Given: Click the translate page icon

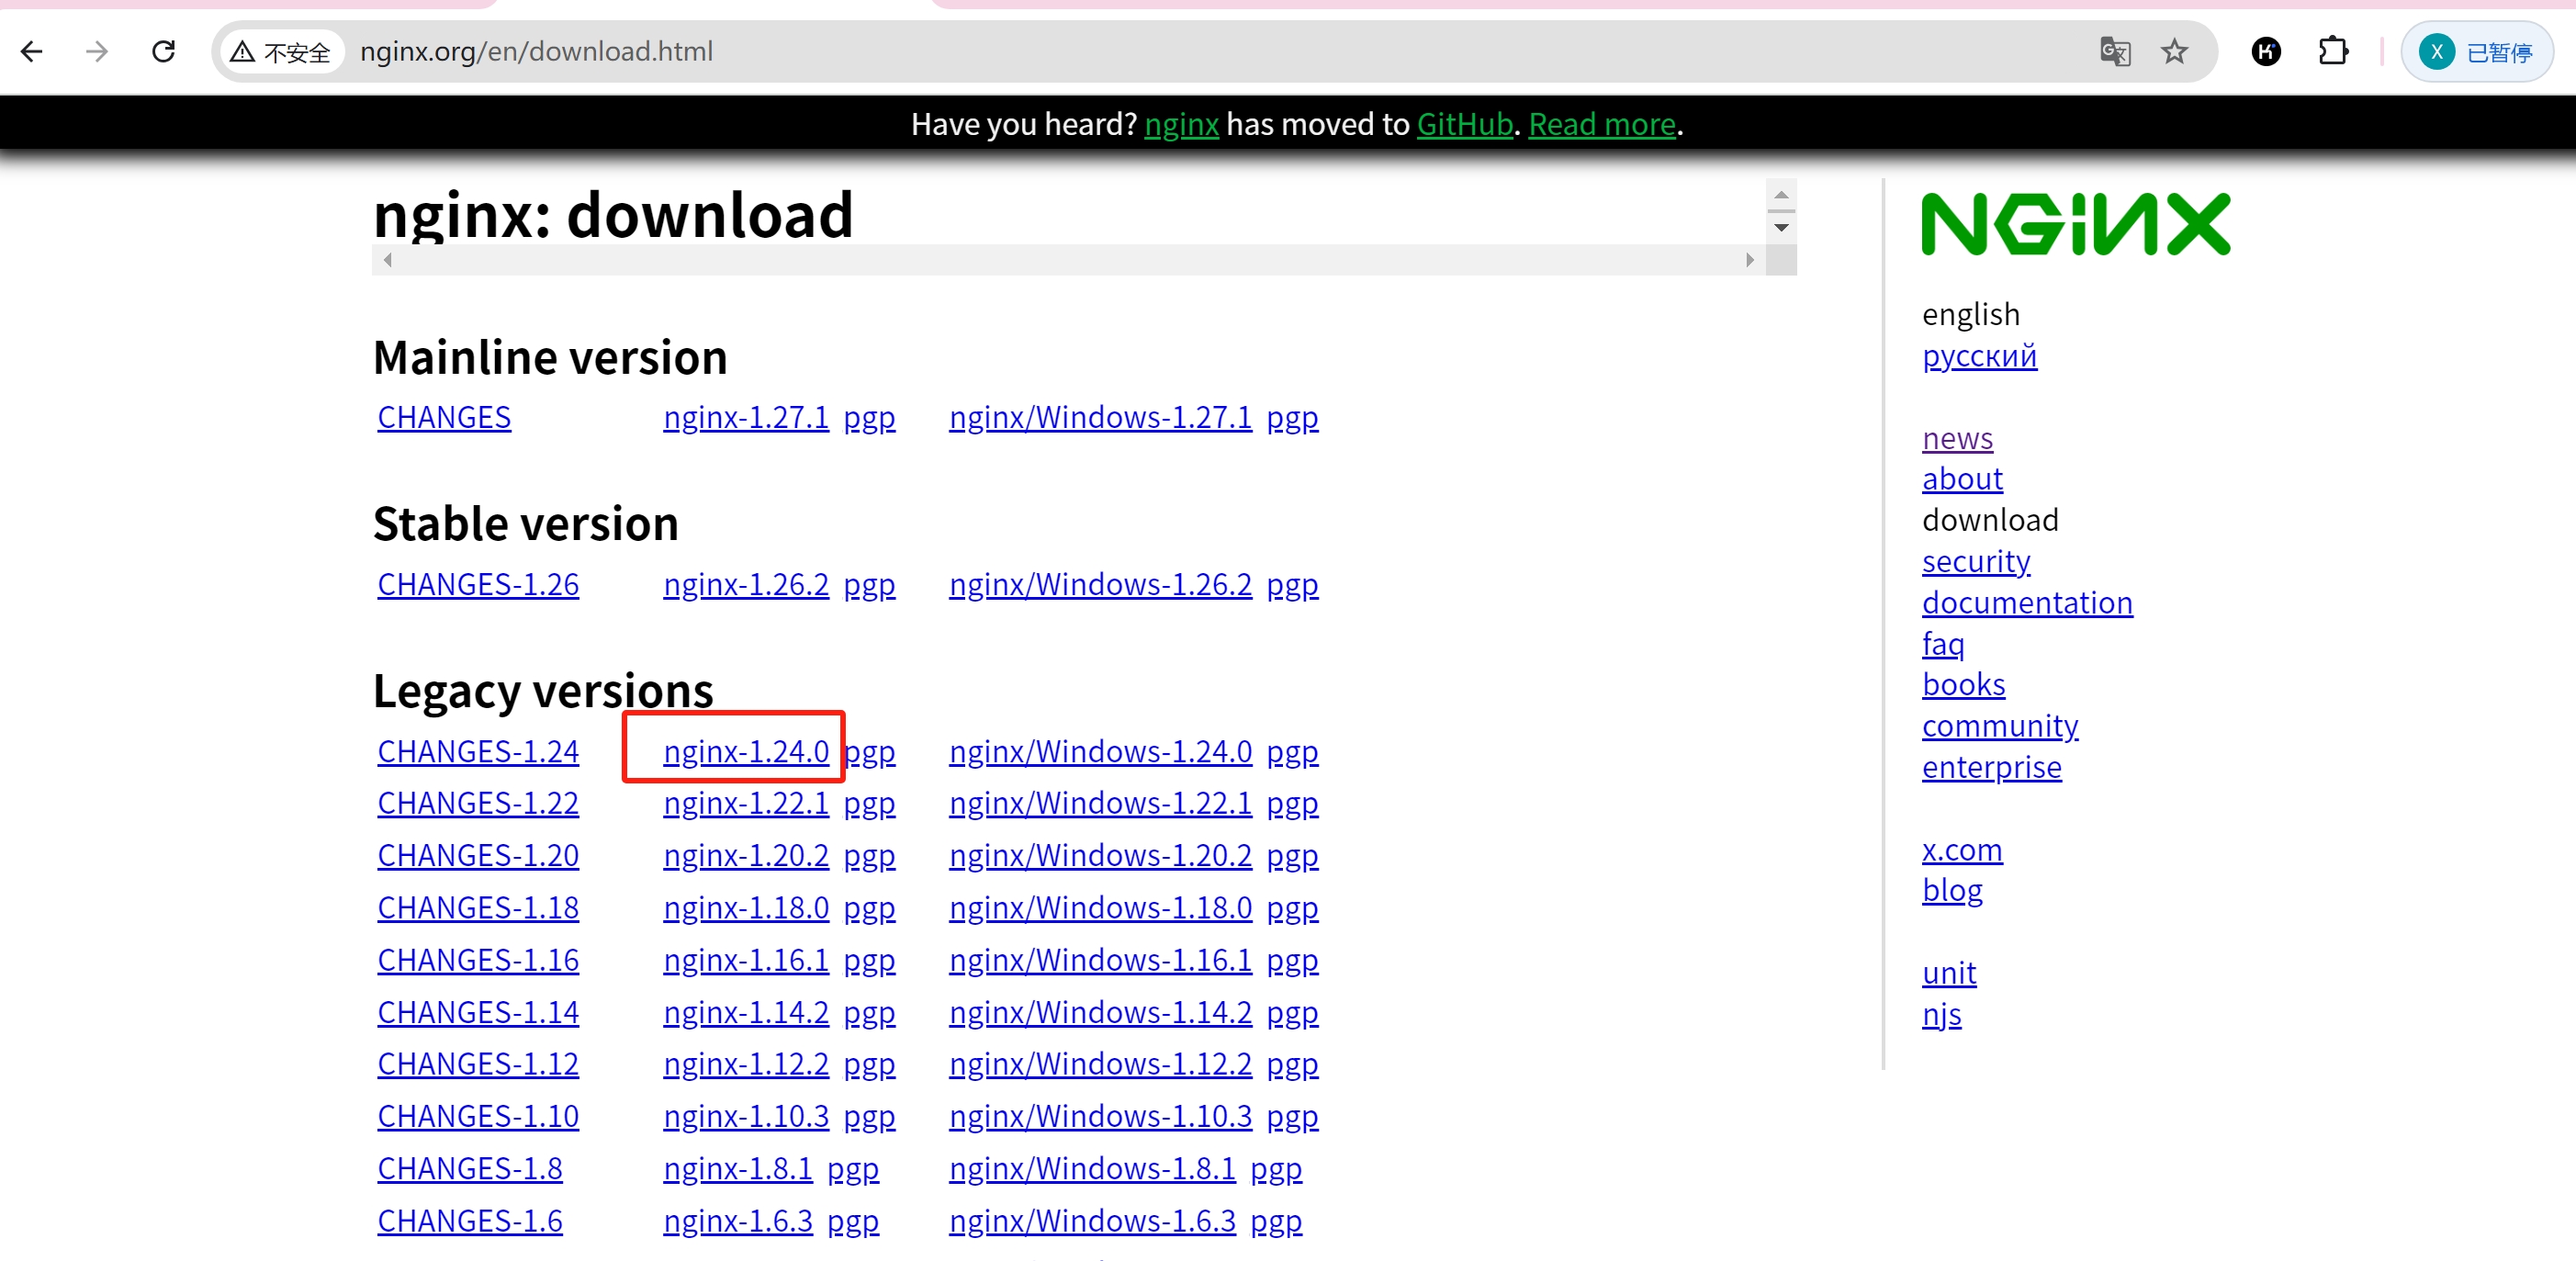Looking at the screenshot, I should (2115, 51).
